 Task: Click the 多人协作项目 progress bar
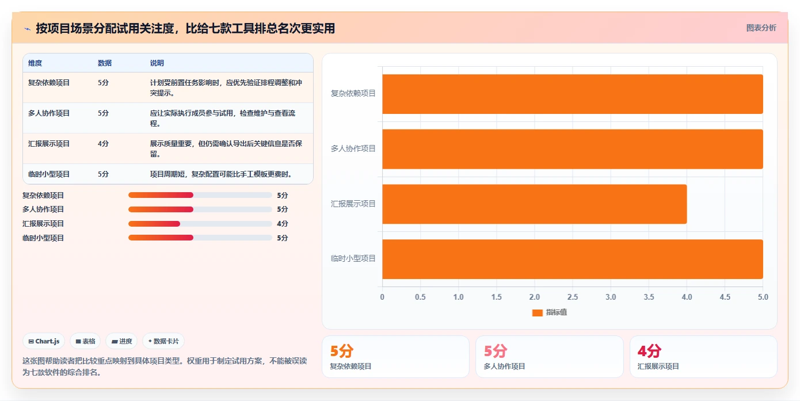[200, 209]
